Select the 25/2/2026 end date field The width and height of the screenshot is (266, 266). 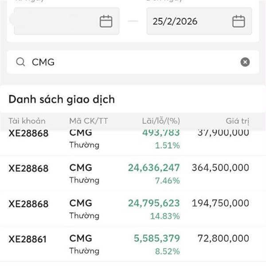(x=186, y=21)
